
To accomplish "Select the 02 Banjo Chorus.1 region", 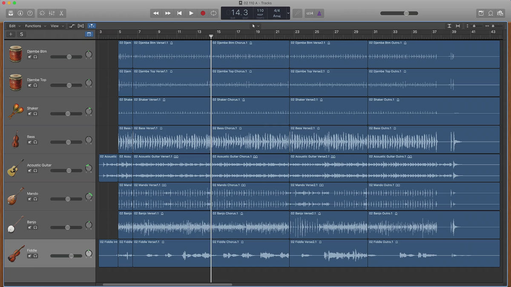I will click(250, 225).
